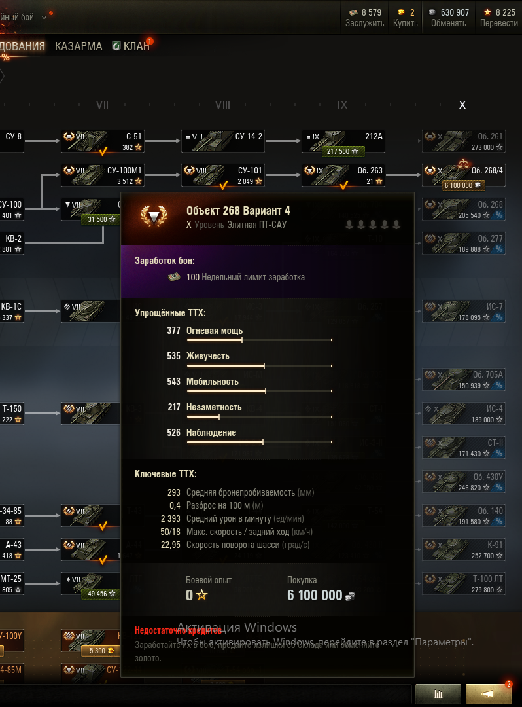522x707 pixels.
Task: Open the КАЗАРМА tab
Action: tap(78, 46)
